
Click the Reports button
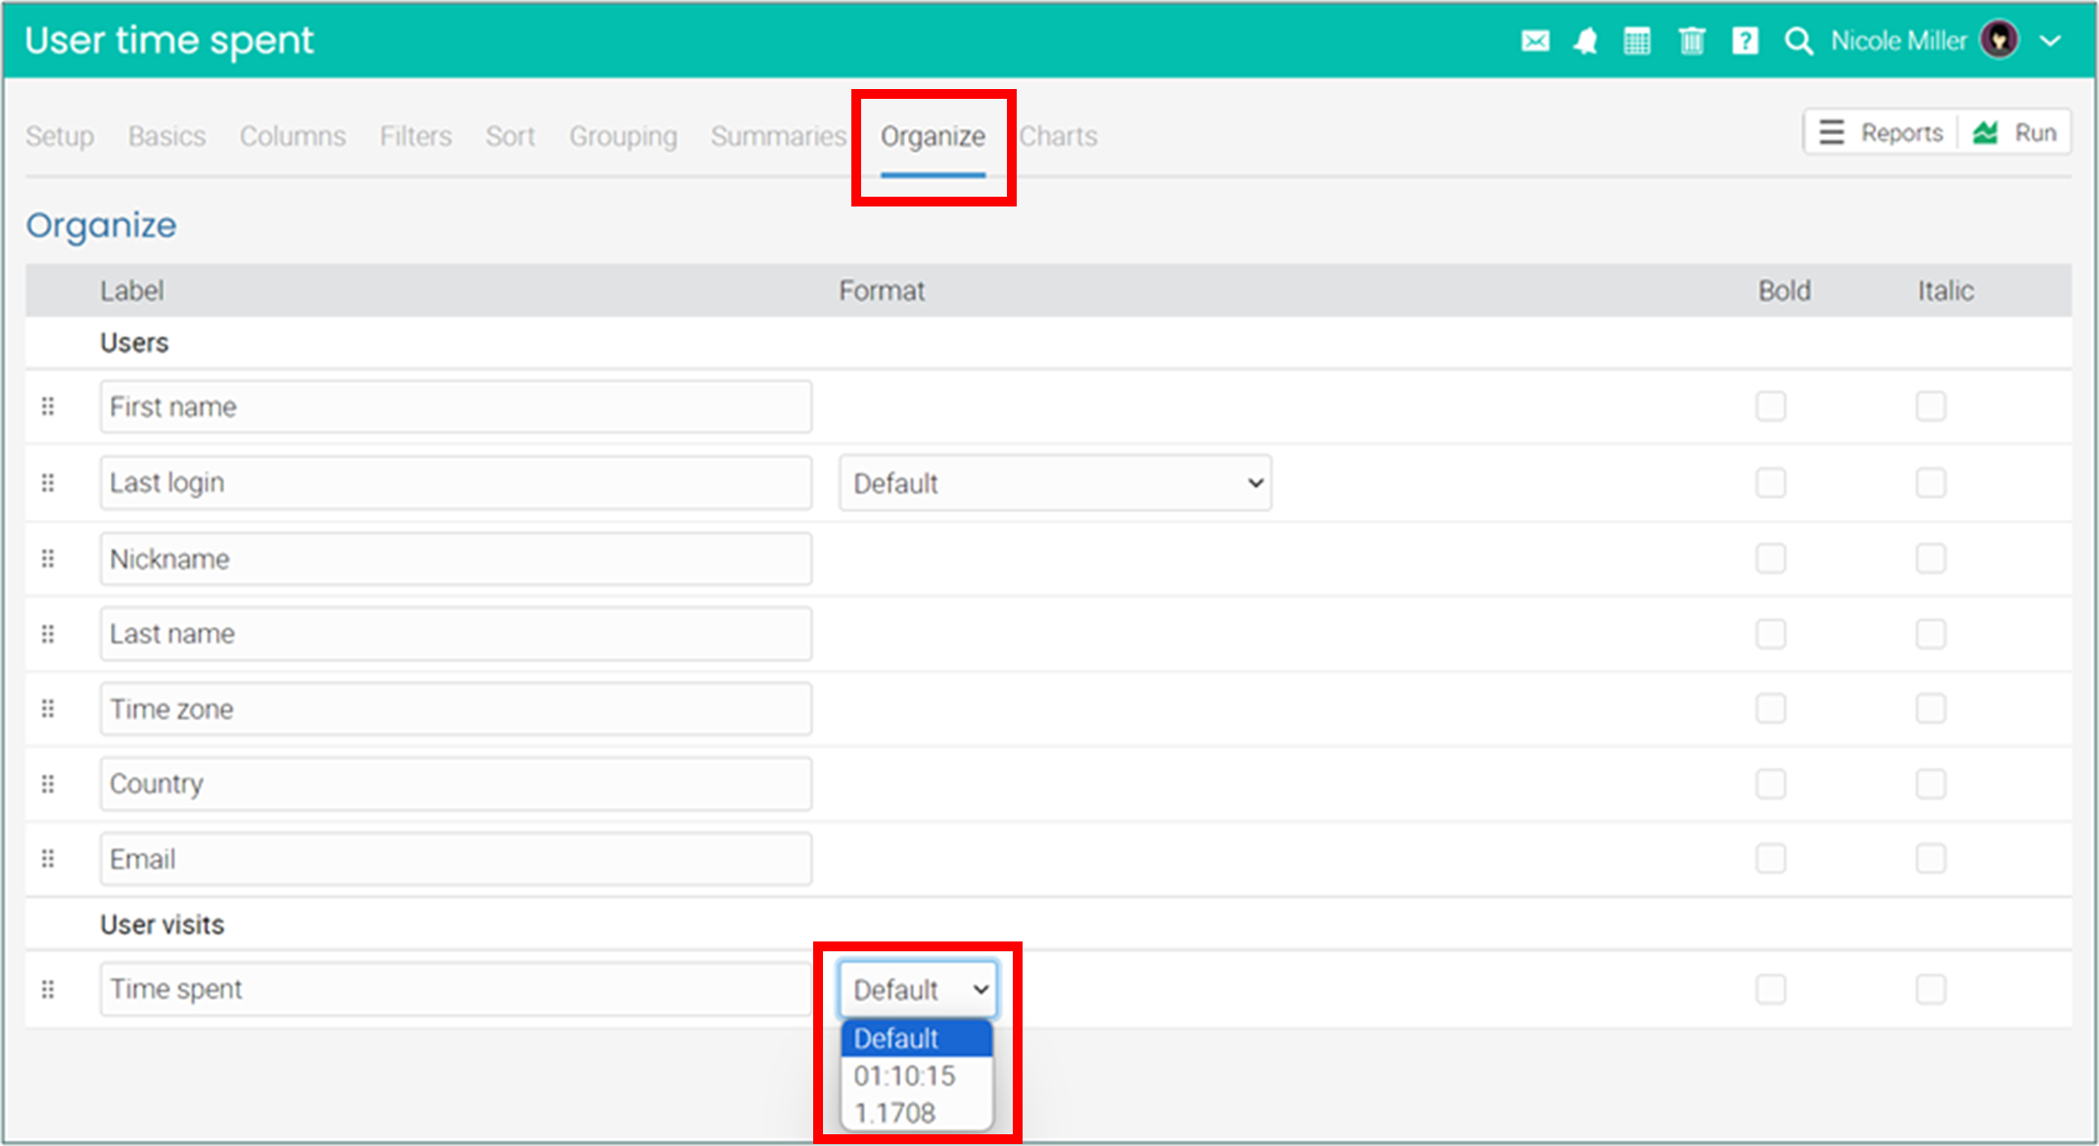point(1881,132)
